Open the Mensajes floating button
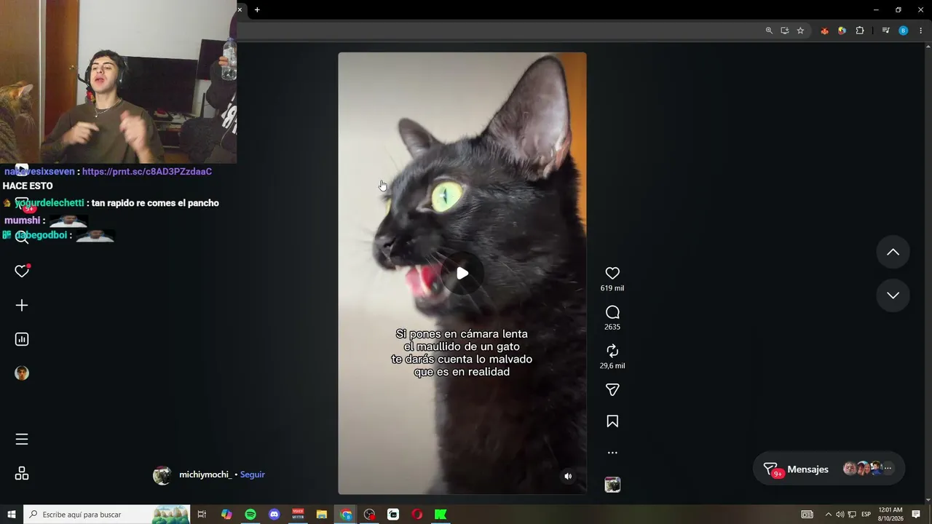 829,469
